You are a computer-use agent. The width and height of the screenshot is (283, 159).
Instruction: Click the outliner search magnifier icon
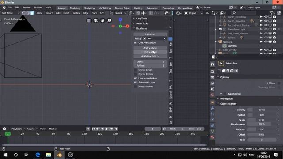tap(234, 13)
